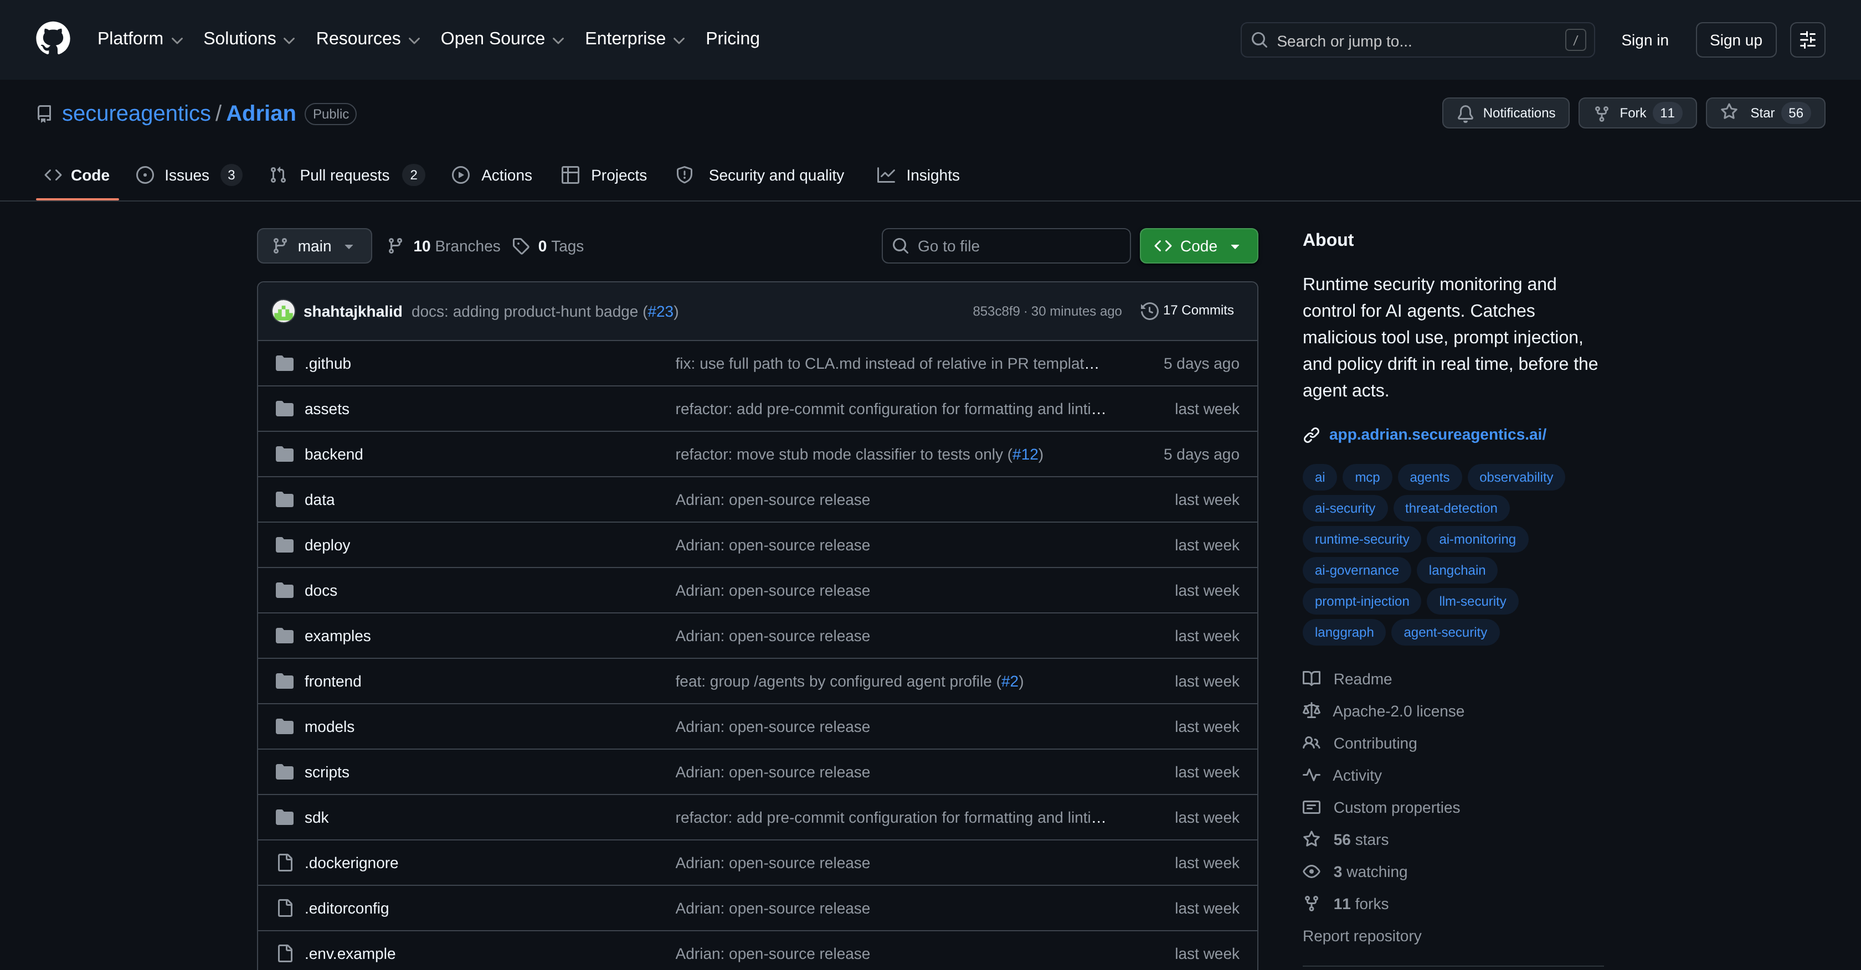Open the Pricing page

click(x=732, y=39)
